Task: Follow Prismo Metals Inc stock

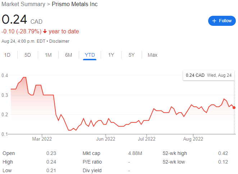Action: pyautogui.click(x=222, y=21)
